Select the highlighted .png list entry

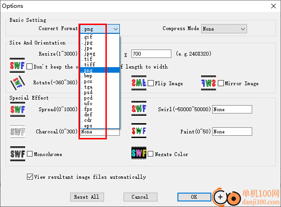[x=100, y=70]
